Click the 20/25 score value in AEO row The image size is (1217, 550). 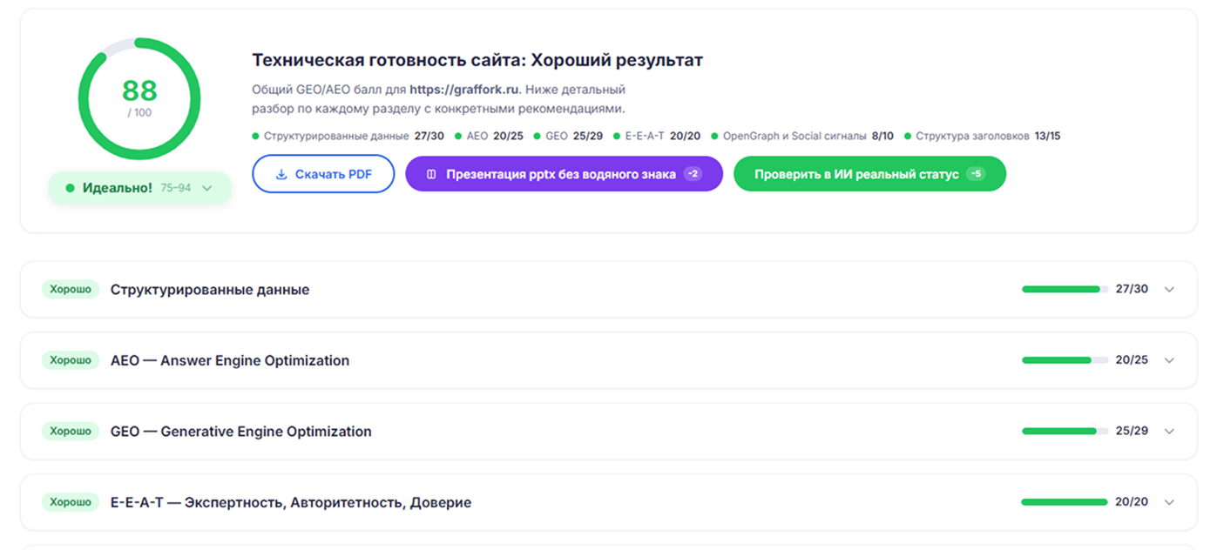[x=1132, y=360]
